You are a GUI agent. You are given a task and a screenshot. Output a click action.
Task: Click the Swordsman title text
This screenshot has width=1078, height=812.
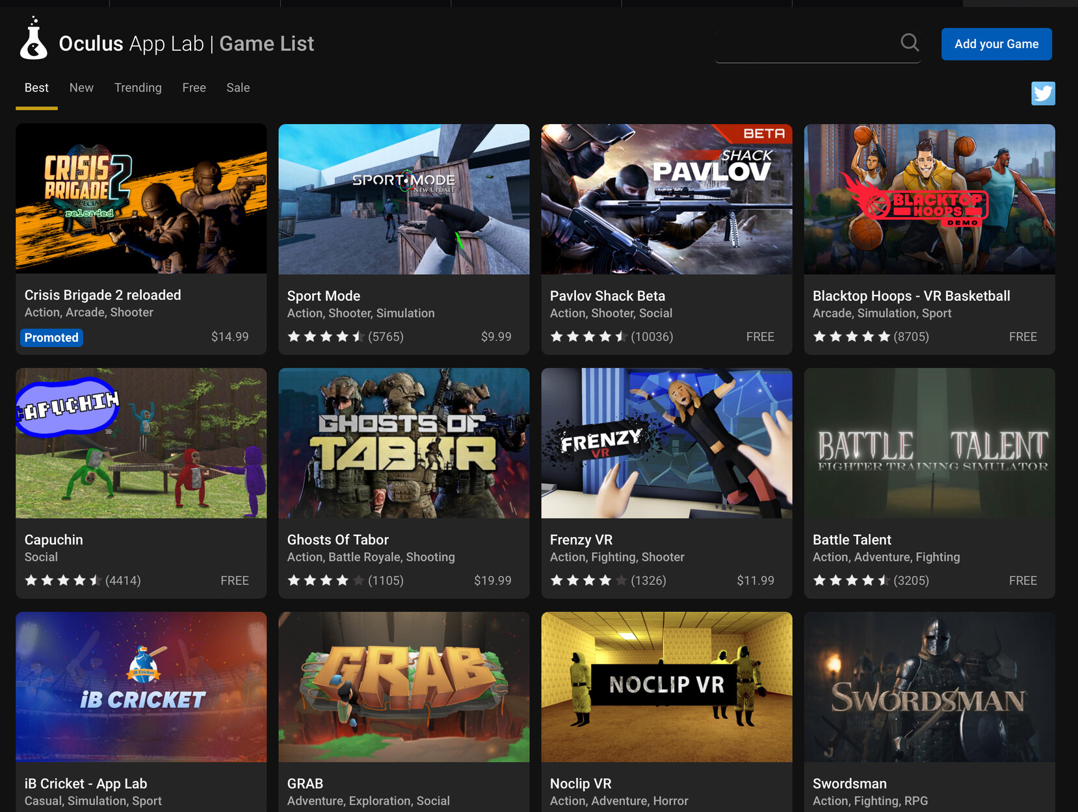(x=849, y=783)
